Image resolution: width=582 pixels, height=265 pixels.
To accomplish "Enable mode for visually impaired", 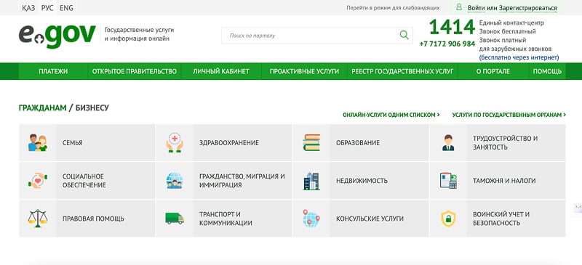I will click(x=393, y=8).
